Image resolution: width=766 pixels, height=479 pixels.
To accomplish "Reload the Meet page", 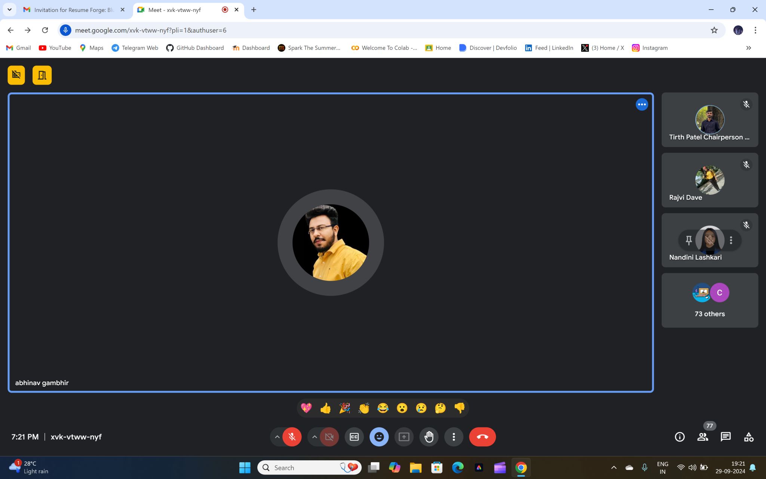I will 45,30.
